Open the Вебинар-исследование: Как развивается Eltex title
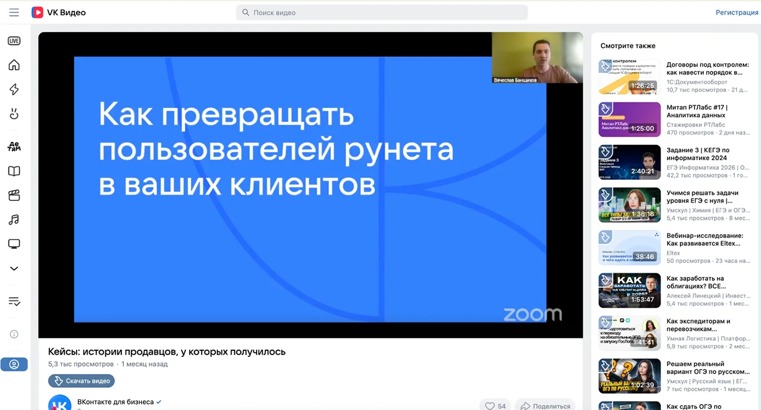Viewport: 761px width, 410px height. pos(705,239)
